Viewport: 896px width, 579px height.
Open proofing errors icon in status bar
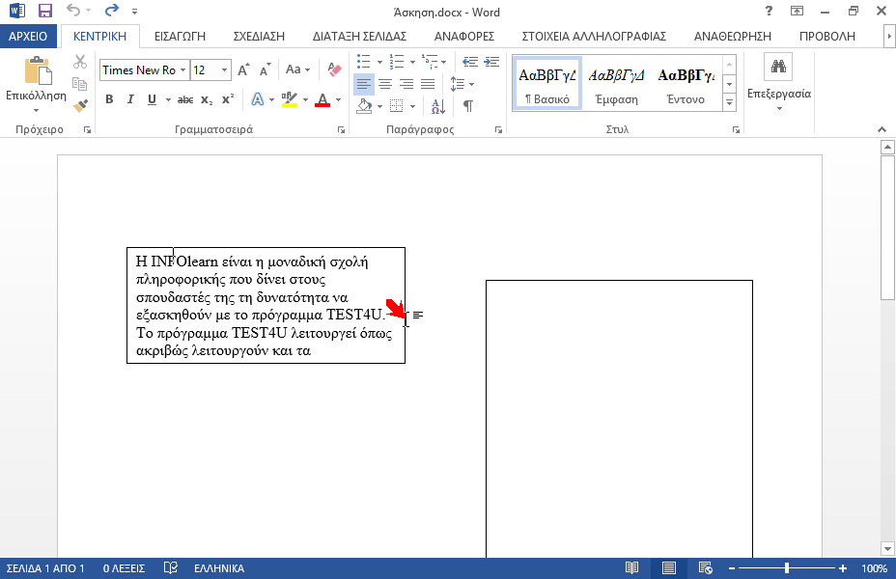point(170,568)
